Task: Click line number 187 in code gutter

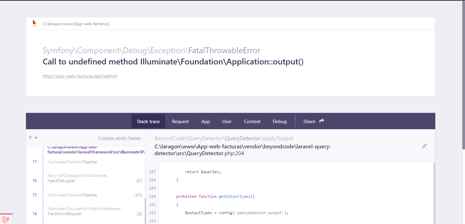Action: (152, 172)
